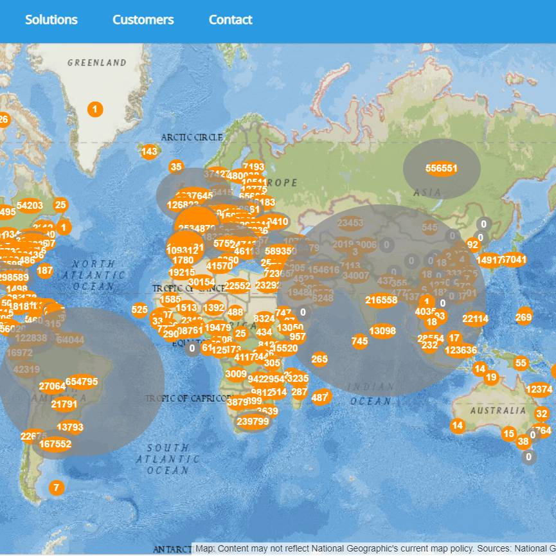Screen dimensions: 556x556
Task: Select the marker labeled 19
Action: point(492,377)
